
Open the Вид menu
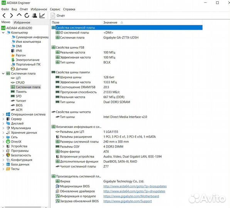14,9
